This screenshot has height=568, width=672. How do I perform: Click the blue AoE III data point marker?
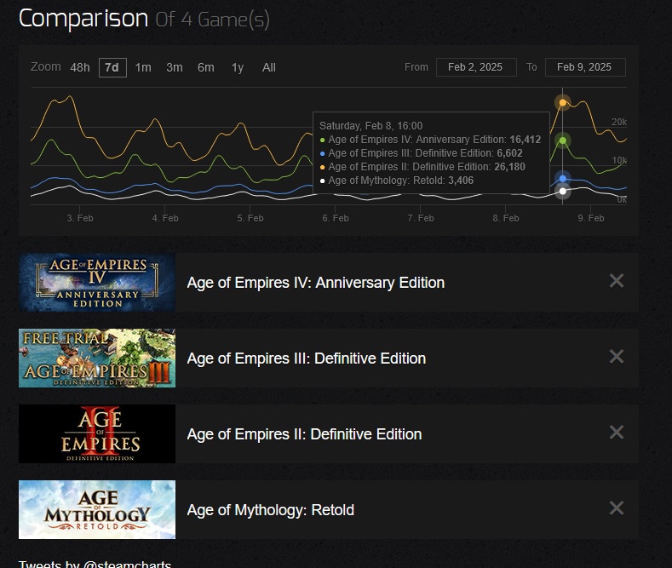click(x=563, y=179)
